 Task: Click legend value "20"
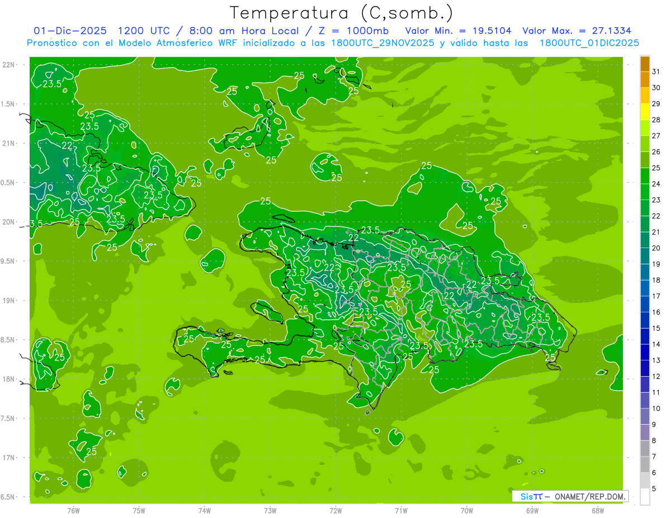[x=656, y=248]
